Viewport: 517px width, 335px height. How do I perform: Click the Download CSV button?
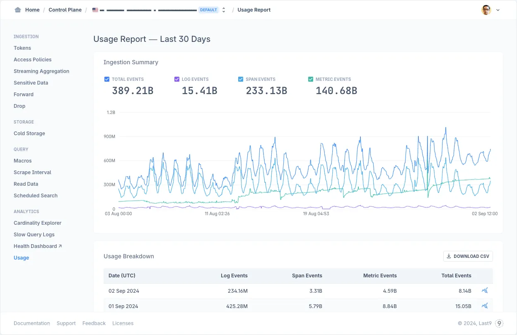coord(468,256)
